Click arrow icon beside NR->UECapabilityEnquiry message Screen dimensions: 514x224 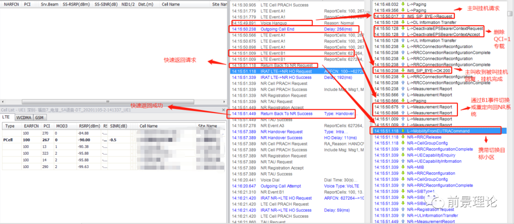[403, 155]
